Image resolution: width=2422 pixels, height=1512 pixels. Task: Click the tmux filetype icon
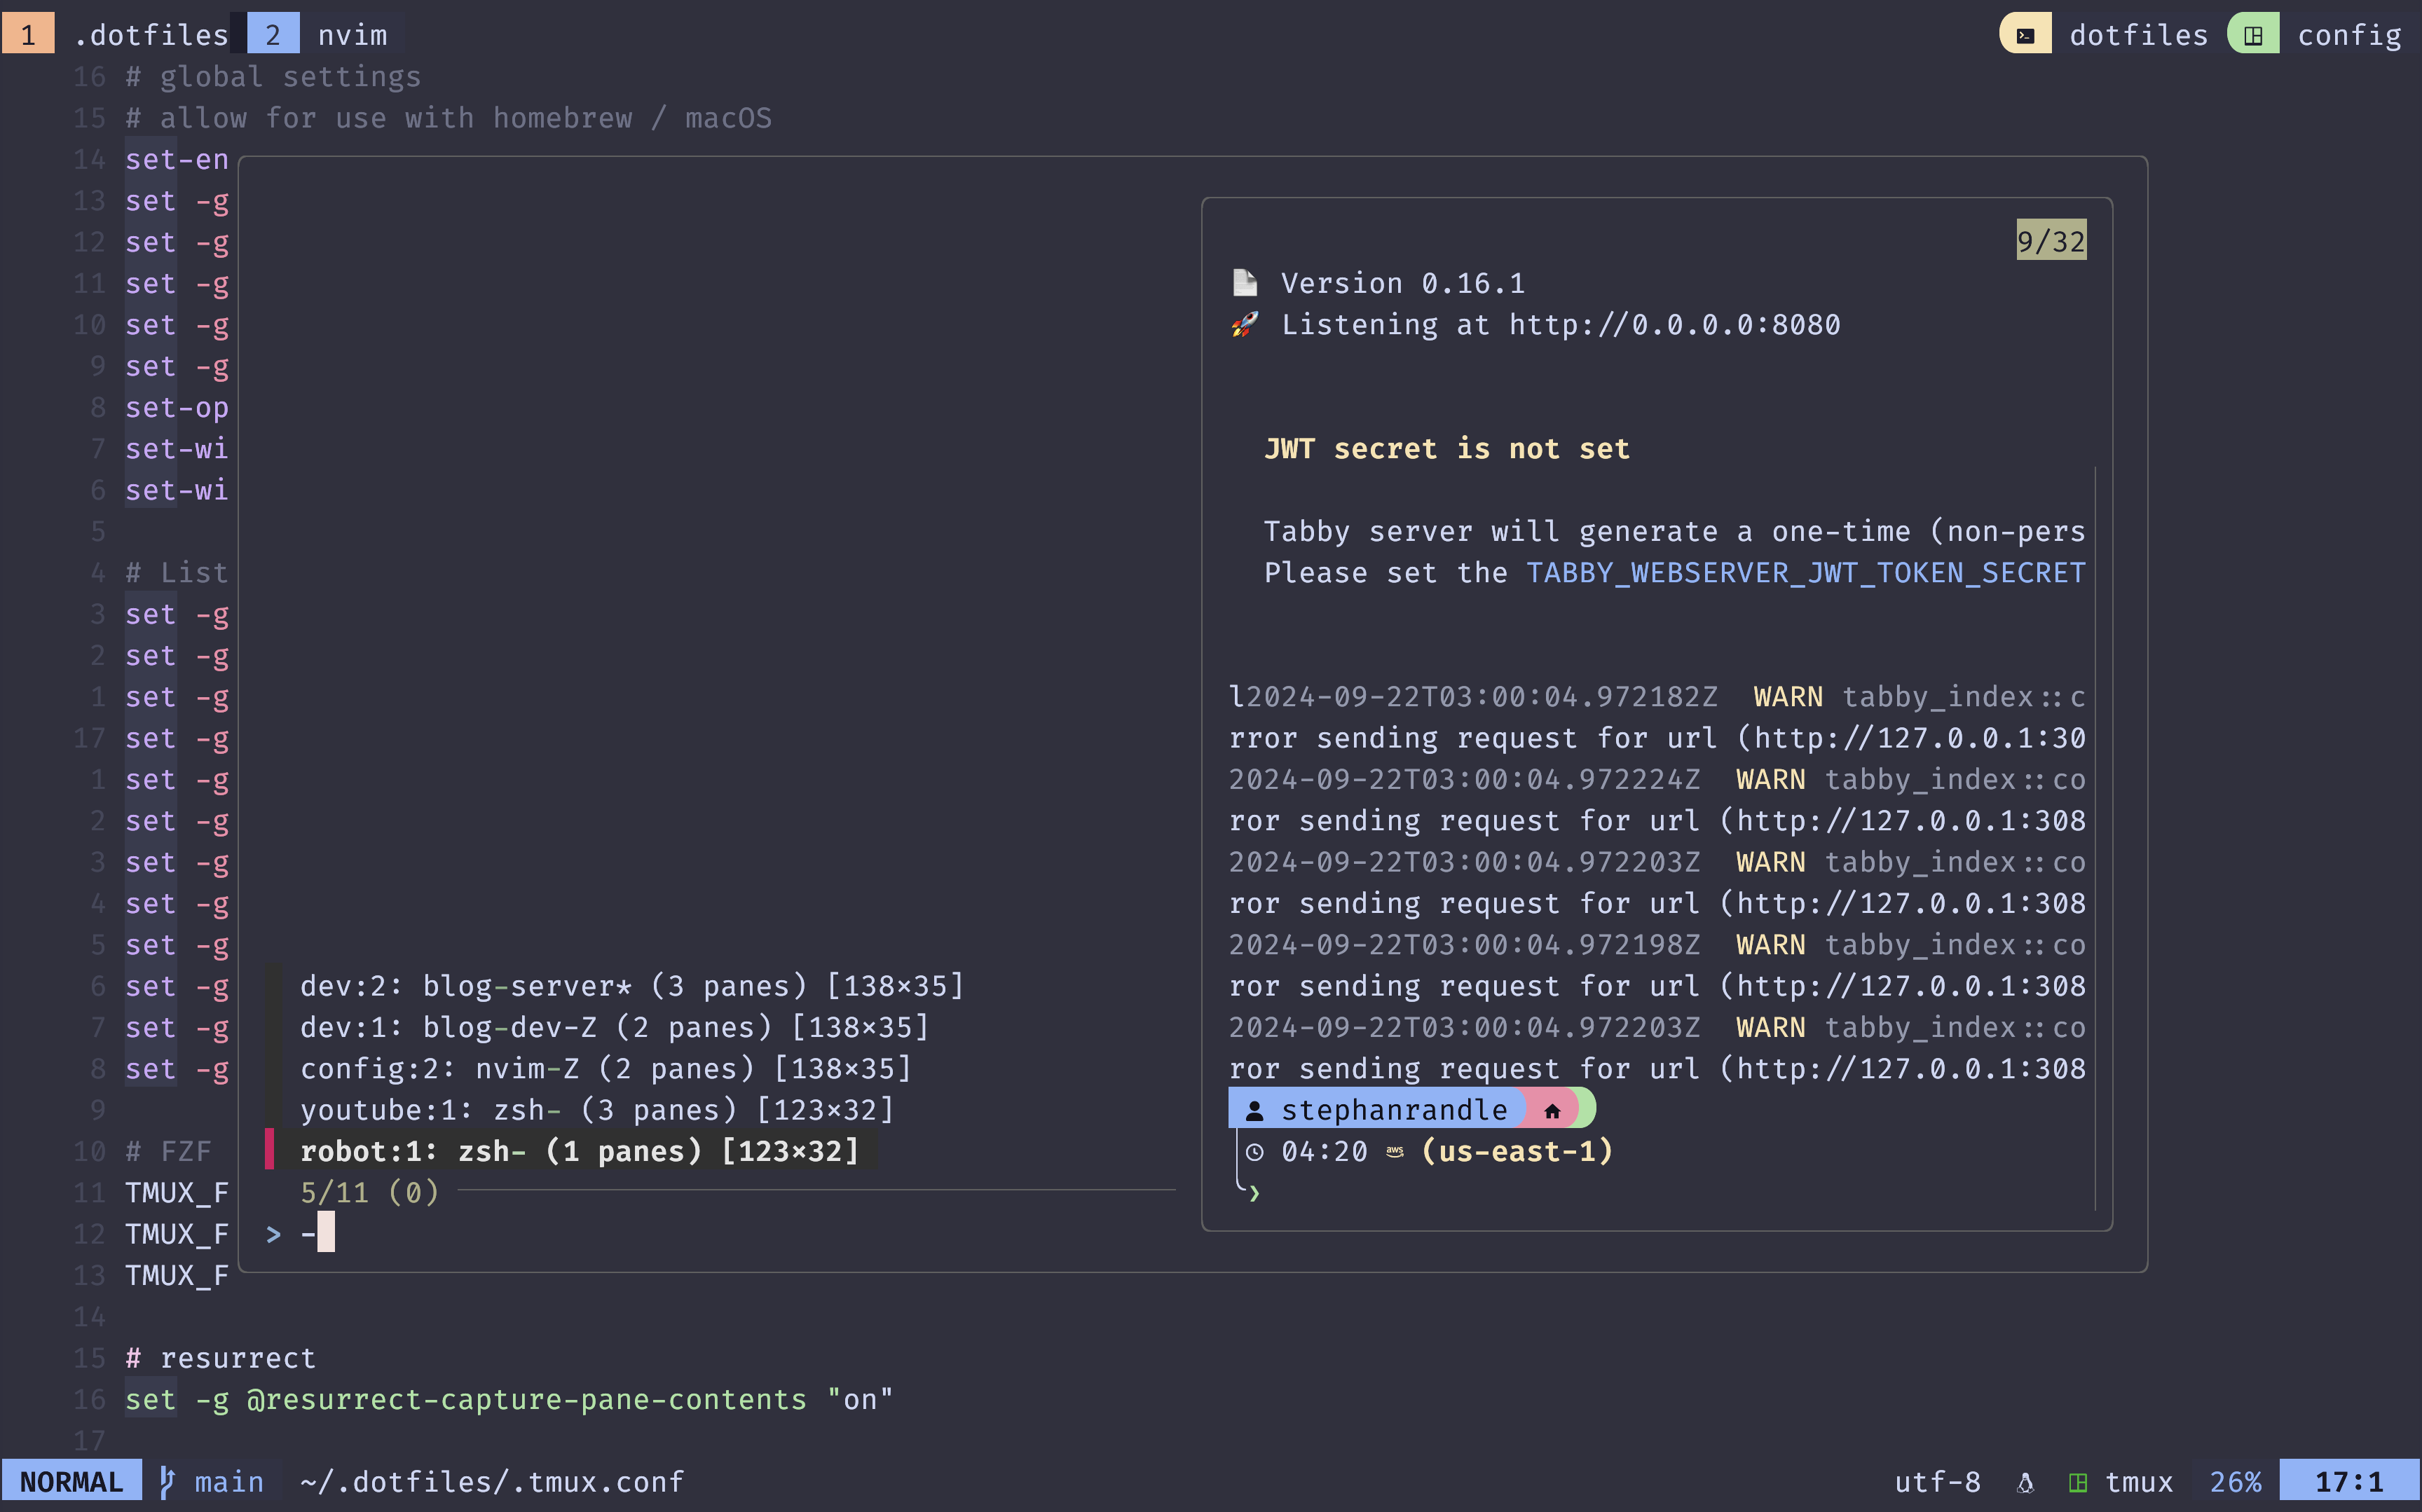tap(2078, 1483)
